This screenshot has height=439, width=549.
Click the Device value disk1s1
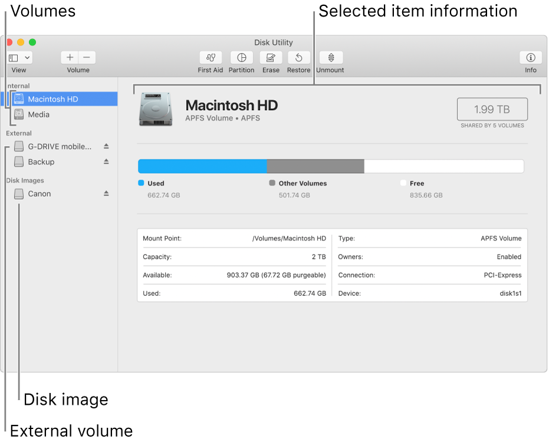pyautogui.click(x=510, y=293)
